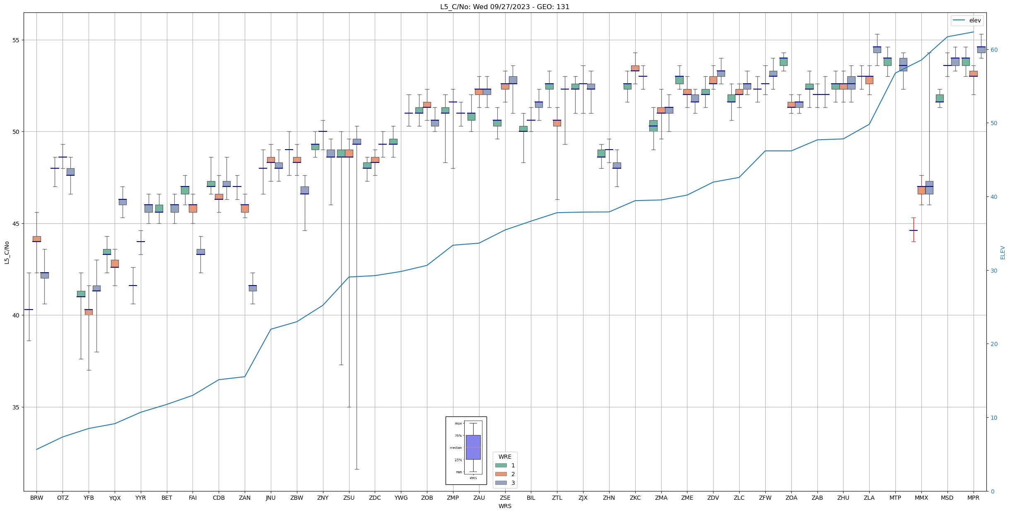Screen dimensions: 1010x513
Task: Click the 60 tick on right axis
Action: (993, 50)
